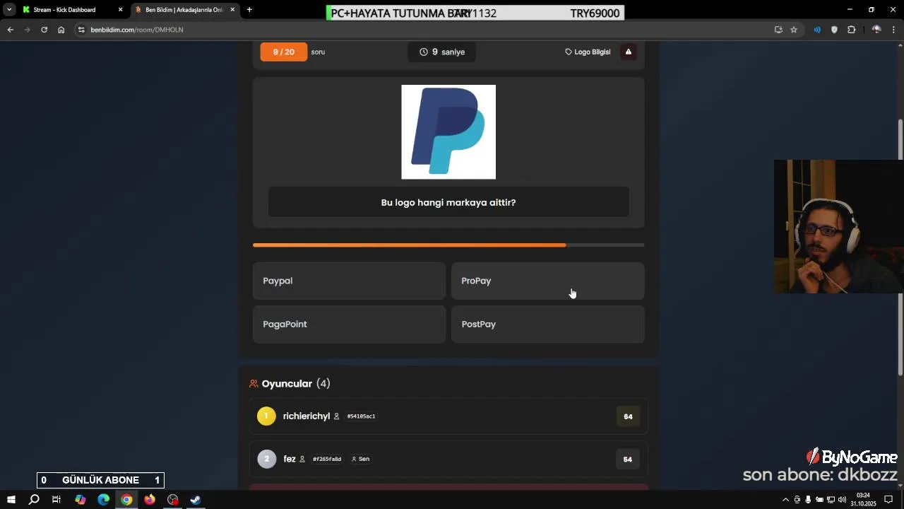Go forward in browser history
Screen dimensions: 904x509
pos(27,30)
